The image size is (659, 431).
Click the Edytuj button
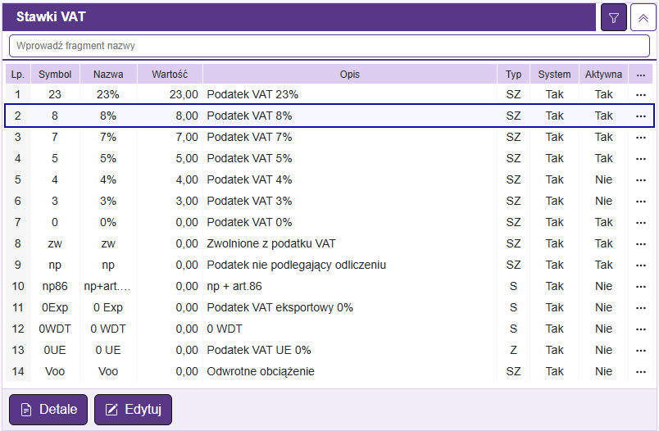pyautogui.click(x=133, y=410)
